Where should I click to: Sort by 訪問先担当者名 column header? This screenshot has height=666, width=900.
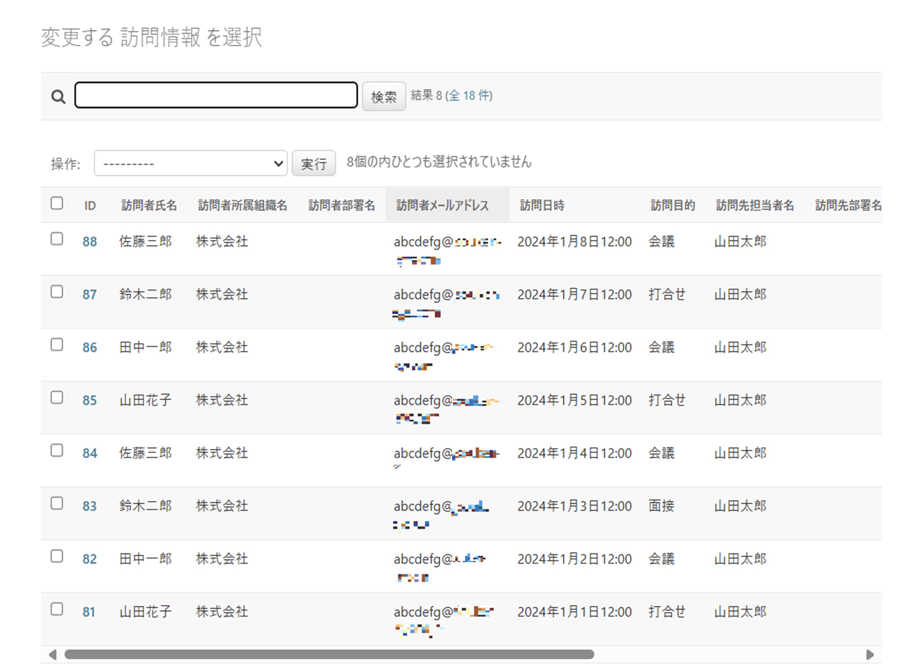pyautogui.click(x=755, y=205)
